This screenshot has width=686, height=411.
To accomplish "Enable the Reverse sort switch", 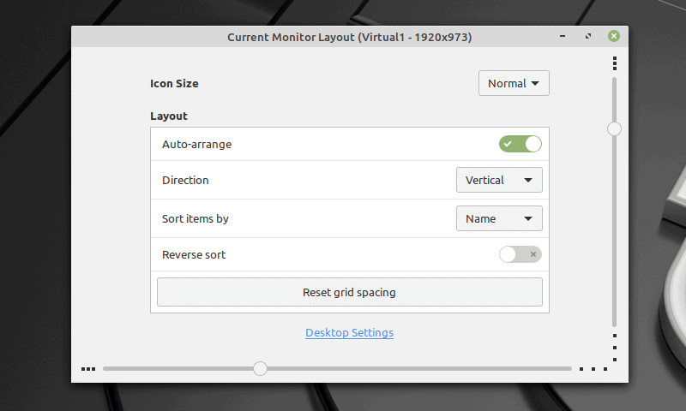I will click(521, 254).
